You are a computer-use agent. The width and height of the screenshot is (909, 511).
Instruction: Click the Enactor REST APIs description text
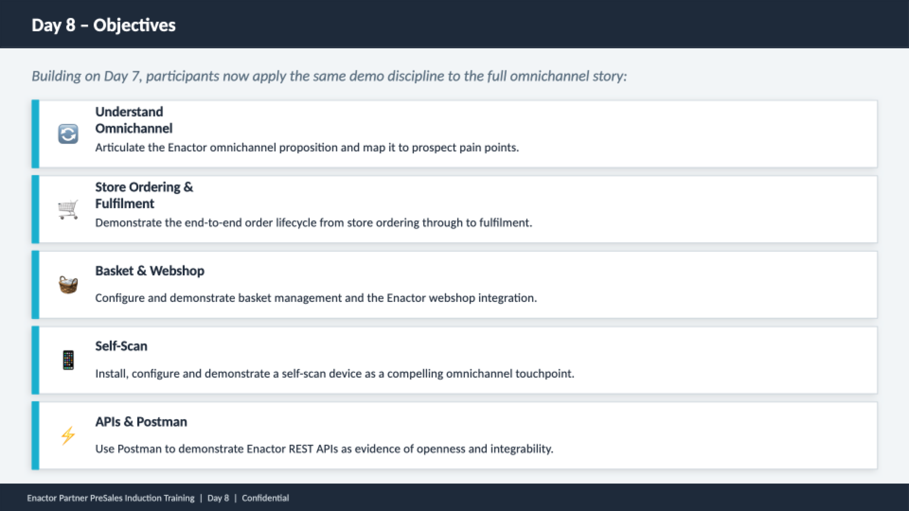pos(324,449)
